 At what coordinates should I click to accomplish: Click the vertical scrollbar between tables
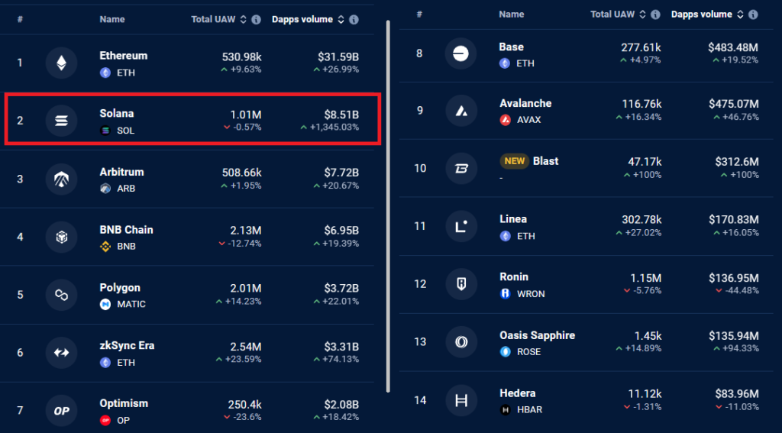[x=388, y=206]
